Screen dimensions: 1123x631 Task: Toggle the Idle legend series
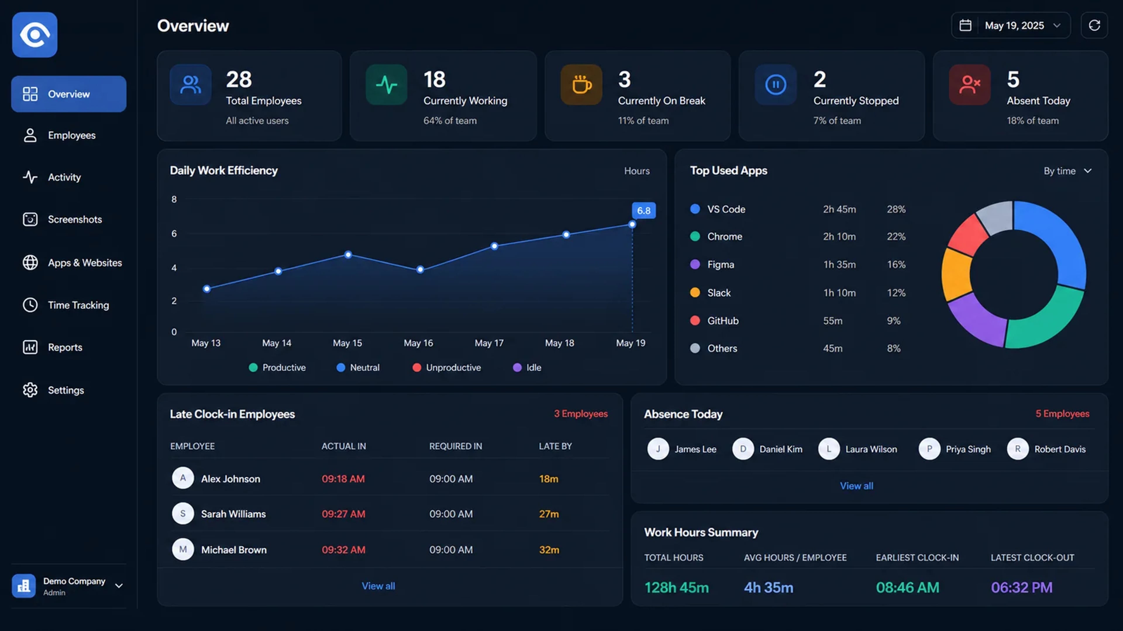[x=527, y=367]
